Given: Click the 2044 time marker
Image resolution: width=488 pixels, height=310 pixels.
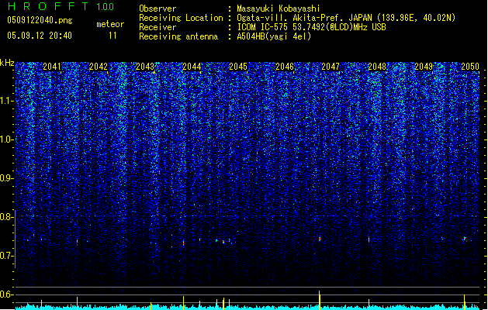Looking at the screenshot, I should (192, 67).
